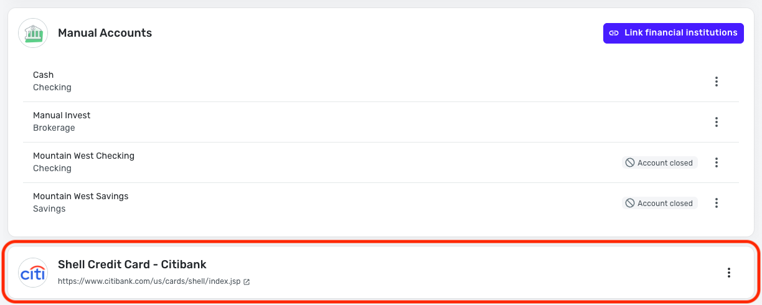Select the Cash Checking account row
Image resolution: width=762 pixels, height=305 pixels.
pyautogui.click(x=381, y=82)
